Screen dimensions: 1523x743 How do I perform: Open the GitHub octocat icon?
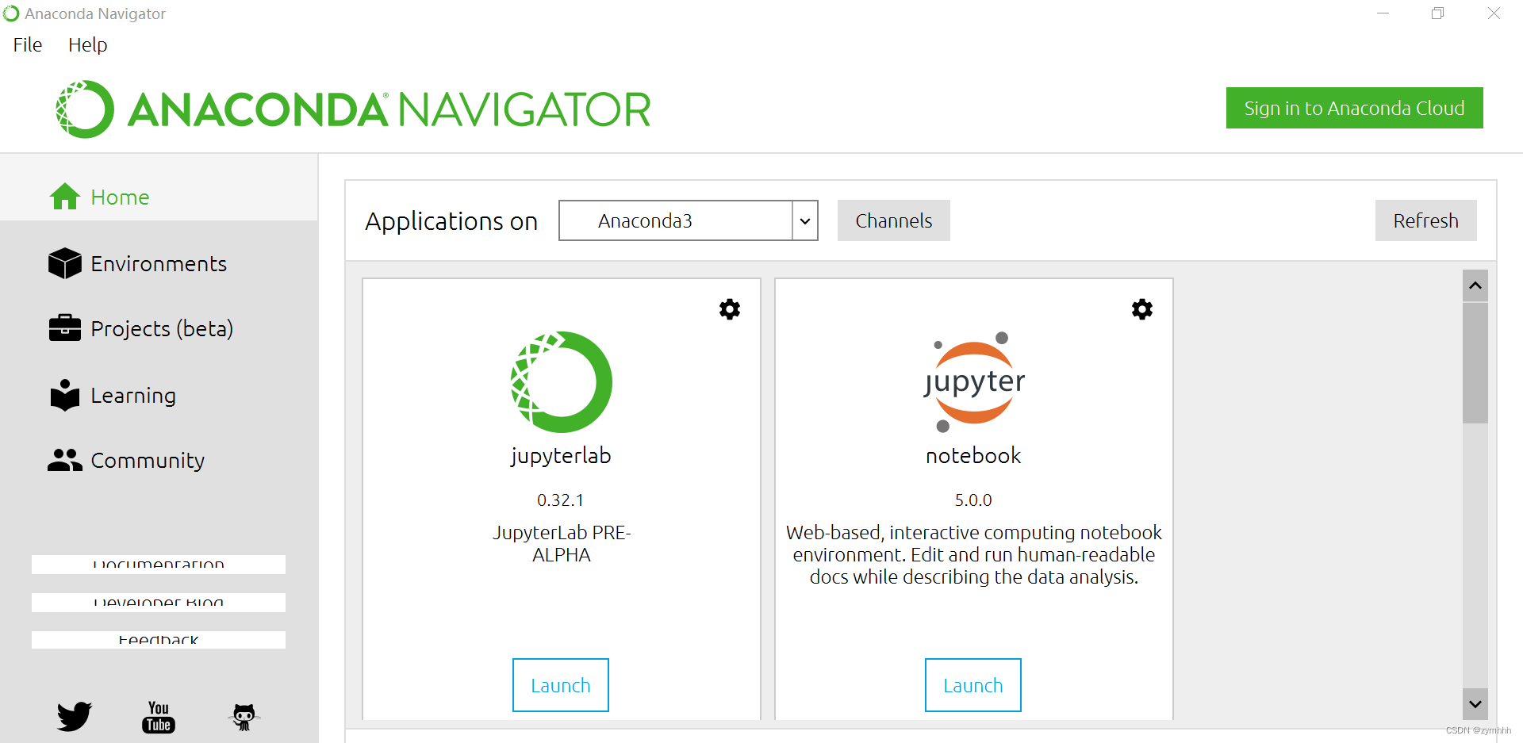[244, 717]
